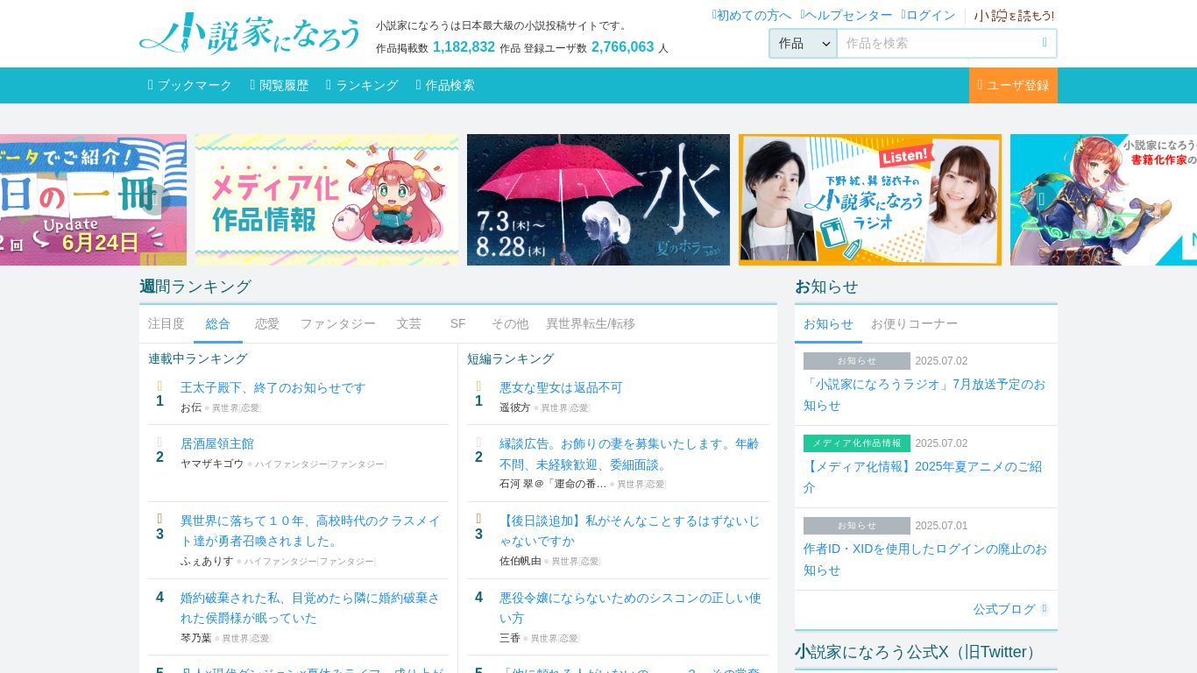
Task: Open news 「小説家になろうラジオ」7月放送予定のお知らせ
Action: tap(924, 394)
